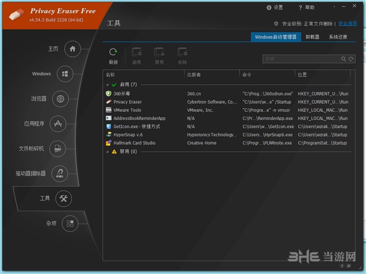Select HyperSnap v.6 entry name
This screenshot has width=366, height=274.
point(128,134)
